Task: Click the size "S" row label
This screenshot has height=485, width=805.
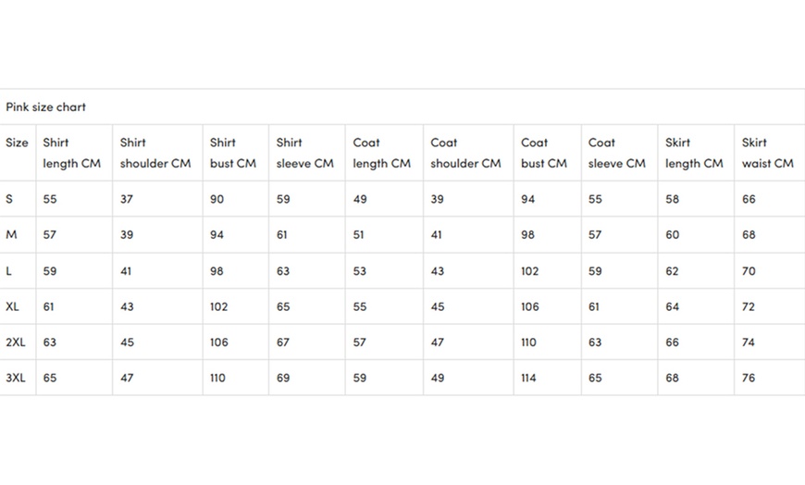Action: (x=10, y=199)
